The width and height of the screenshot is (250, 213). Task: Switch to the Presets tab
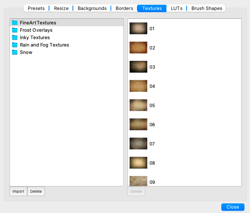coord(36,8)
